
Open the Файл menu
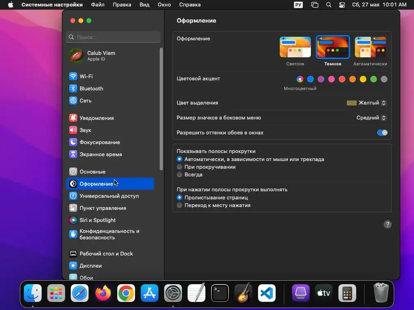pos(98,5)
